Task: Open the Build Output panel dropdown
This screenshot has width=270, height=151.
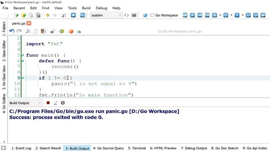Action: [25, 103]
